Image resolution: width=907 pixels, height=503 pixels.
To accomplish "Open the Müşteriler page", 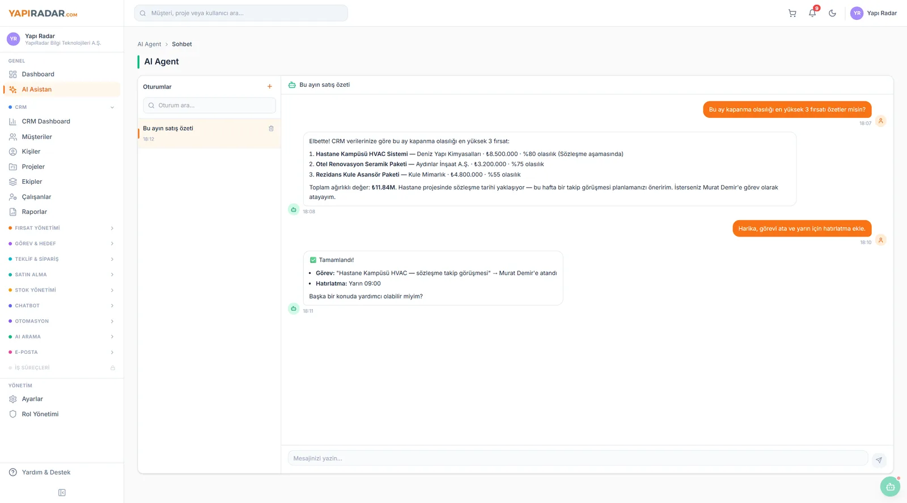I will 62,137.
